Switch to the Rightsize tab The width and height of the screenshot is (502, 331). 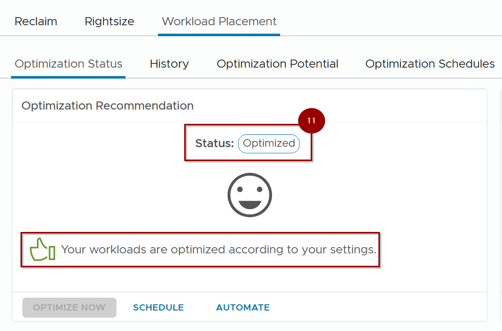[109, 21]
